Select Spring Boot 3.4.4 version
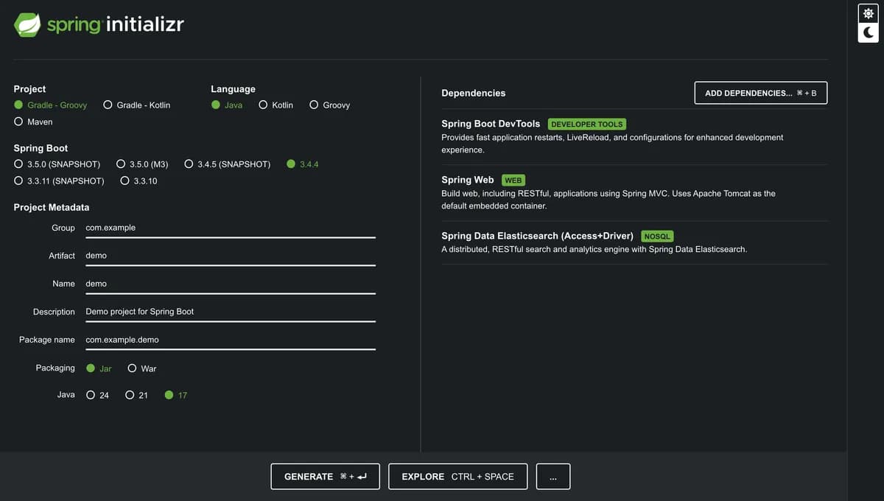 (x=303, y=164)
